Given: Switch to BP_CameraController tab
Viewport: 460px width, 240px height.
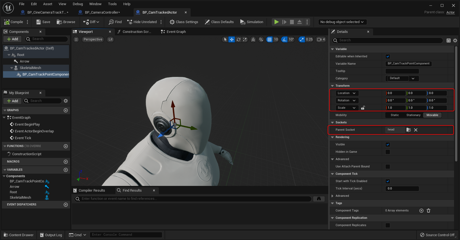Looking at the screenshot, I should [102, 13].
